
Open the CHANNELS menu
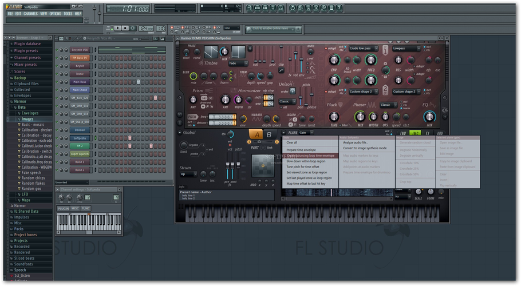click(30, 14)
